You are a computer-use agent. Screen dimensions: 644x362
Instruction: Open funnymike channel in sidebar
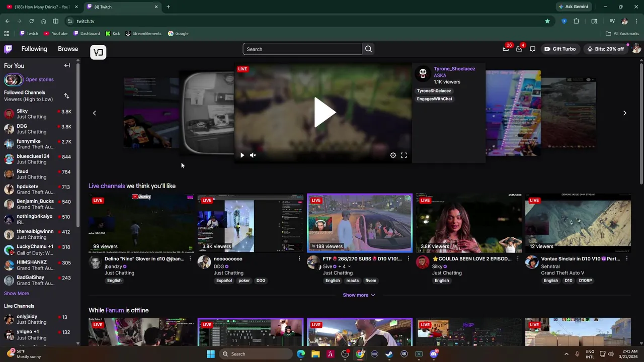(38, 144)
